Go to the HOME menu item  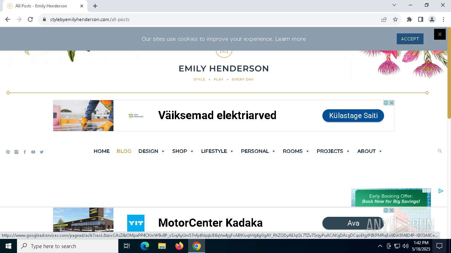point(101,151)
